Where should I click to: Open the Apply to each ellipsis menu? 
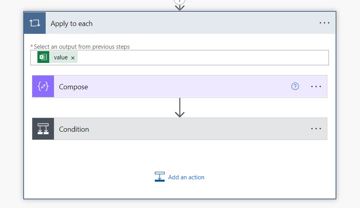point(325,23)
